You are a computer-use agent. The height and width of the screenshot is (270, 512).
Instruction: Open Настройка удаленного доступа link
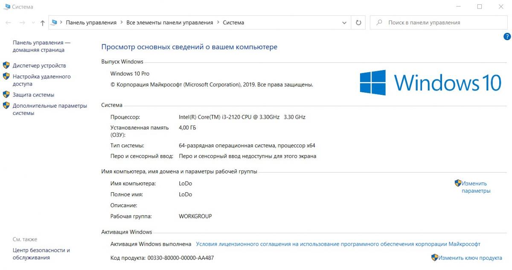tap(41, 80)
